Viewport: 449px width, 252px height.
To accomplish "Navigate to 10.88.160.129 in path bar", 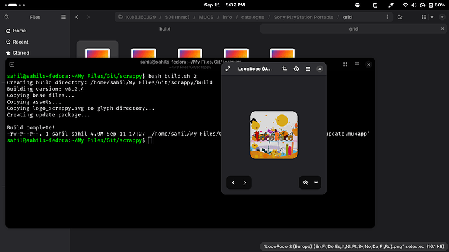I will click(137, 17).
